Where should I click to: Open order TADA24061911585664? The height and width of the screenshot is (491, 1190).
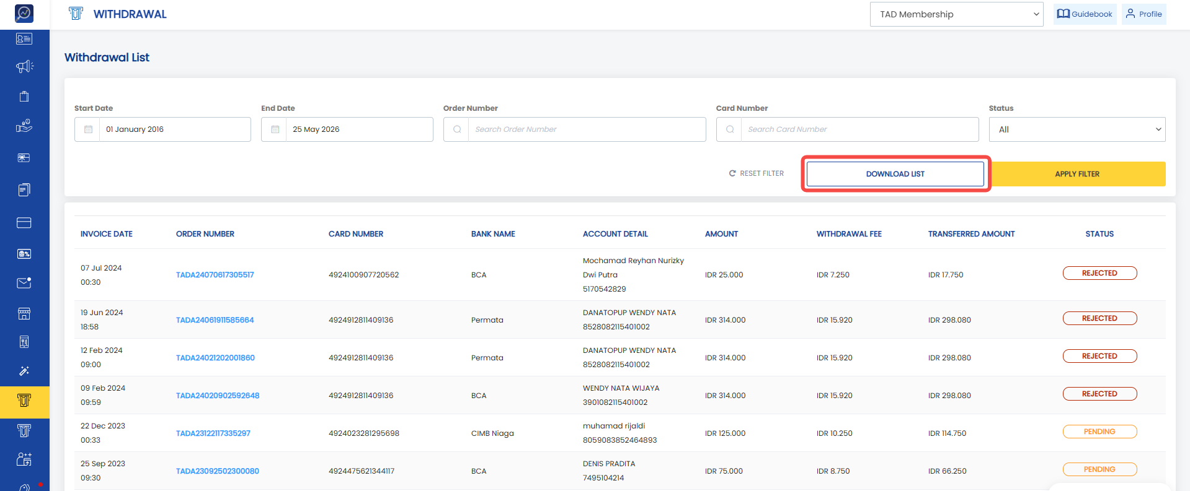215,320
